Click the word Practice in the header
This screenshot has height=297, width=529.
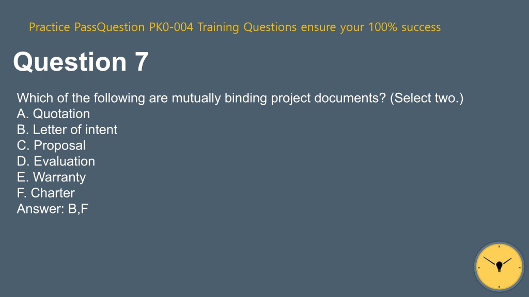pyautogui.click(x=49, y=27)
